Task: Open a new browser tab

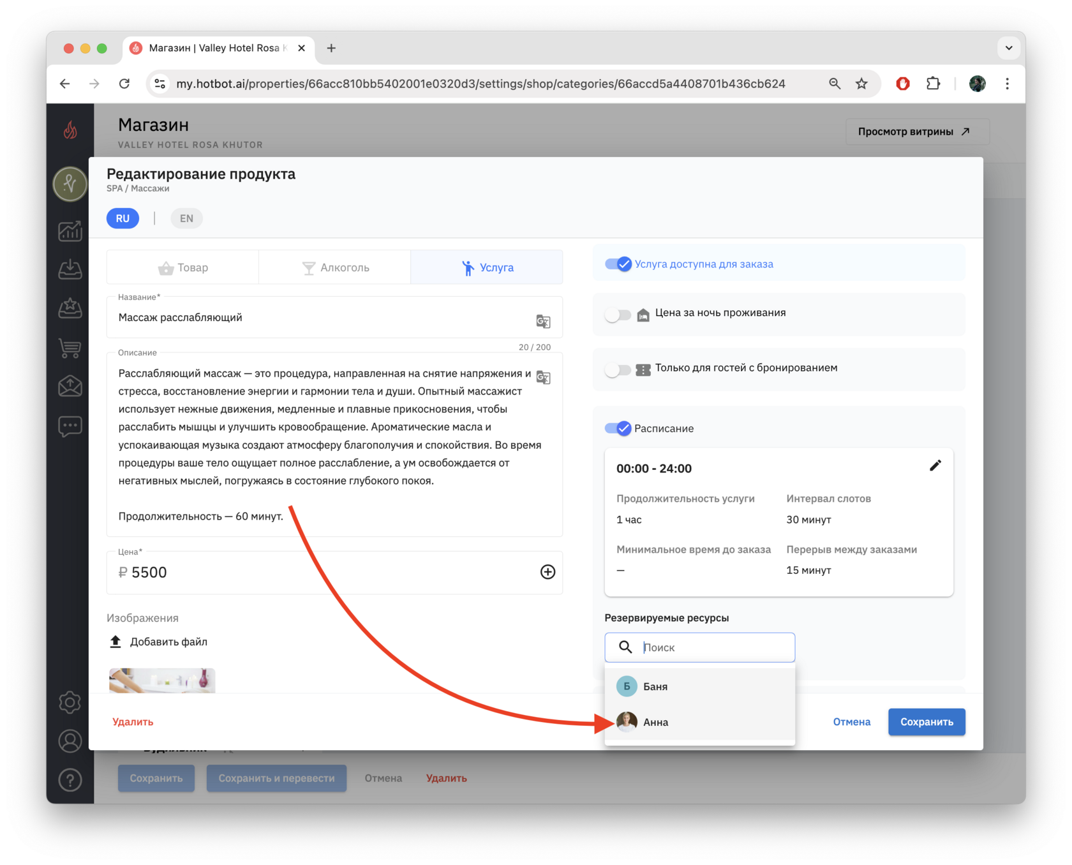Action: [x=331, y=48]
